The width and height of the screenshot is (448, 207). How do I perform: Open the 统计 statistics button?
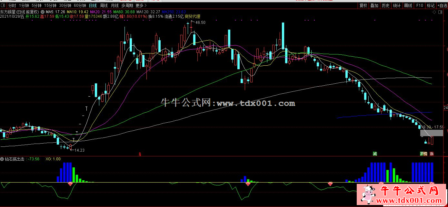point(397,5)
